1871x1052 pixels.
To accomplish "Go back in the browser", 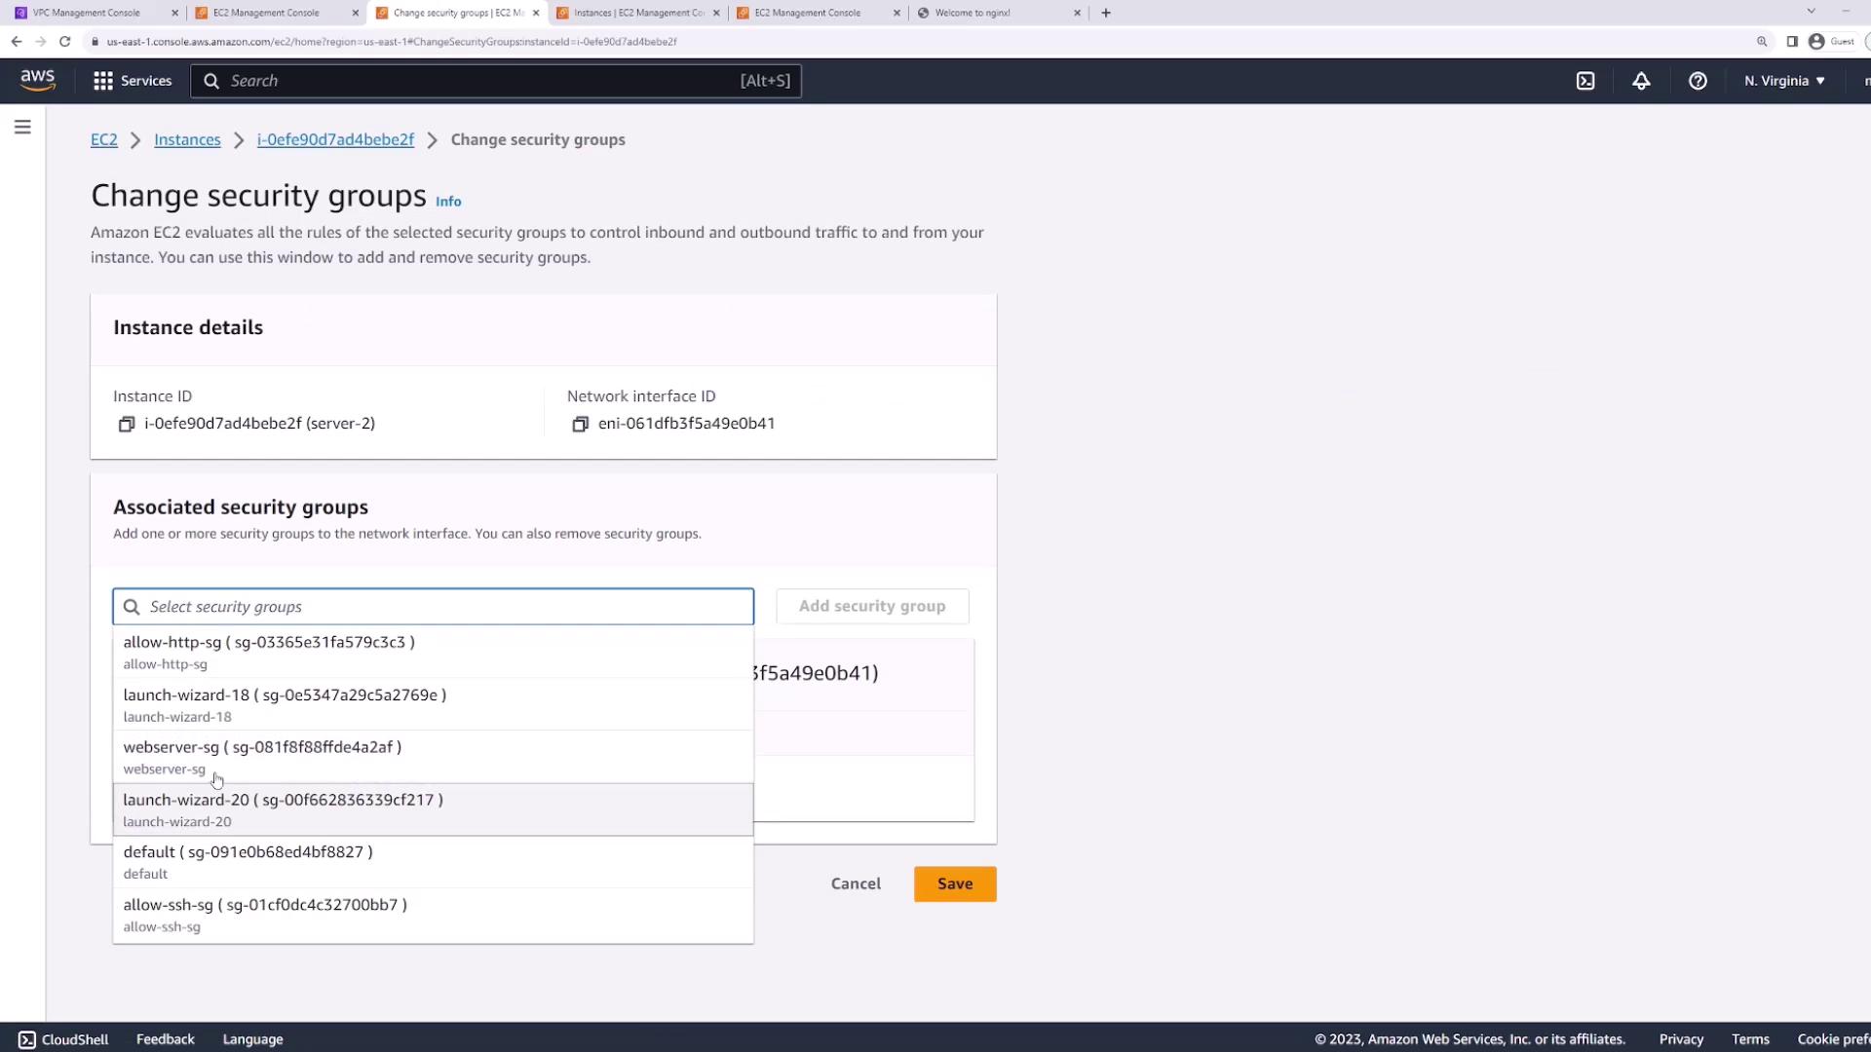I will 17,42.
